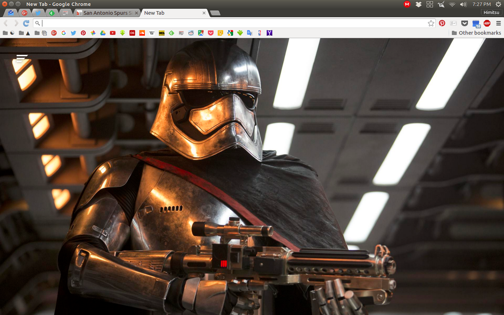Open the Pinterest extension button
The width and height of the screenshot is (504, 315).
coord(442,24)
